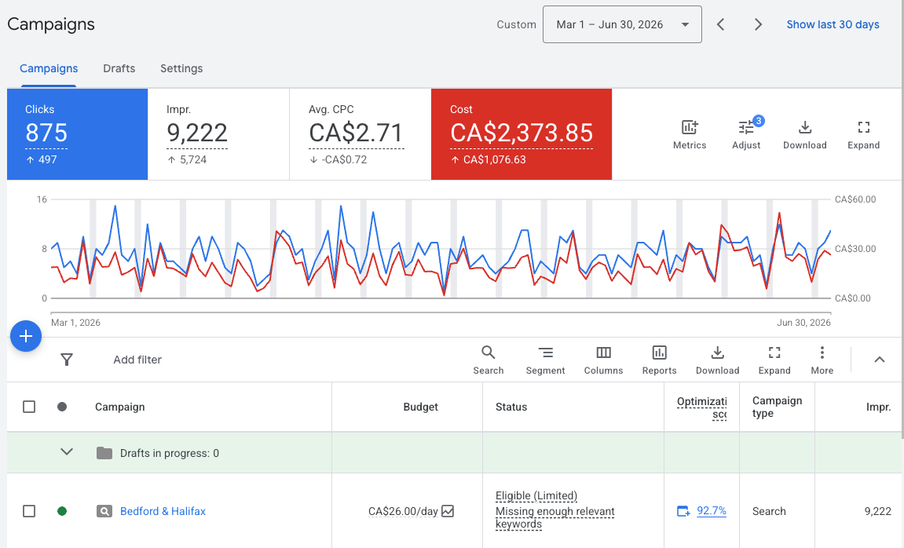This screenshot has width=904, height=548.
Task: Open the 92.7% optimization score link
Action: pos(712,510)
